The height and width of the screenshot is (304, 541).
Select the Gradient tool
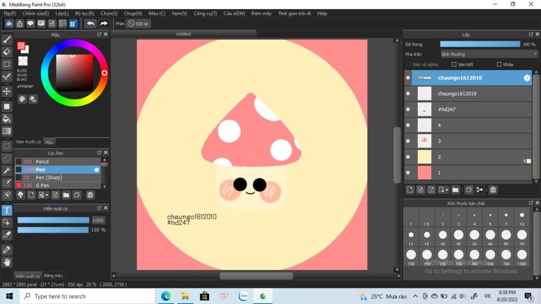click(x=6, y=131)
